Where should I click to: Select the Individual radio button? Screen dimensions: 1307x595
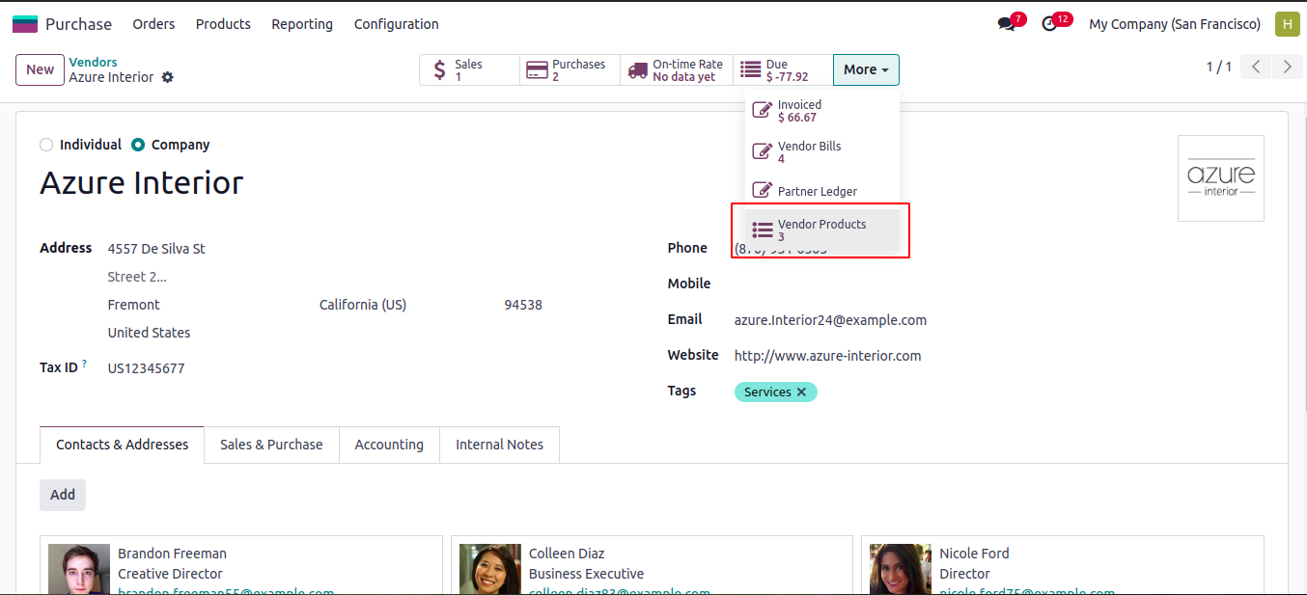(x=46, y=145)
